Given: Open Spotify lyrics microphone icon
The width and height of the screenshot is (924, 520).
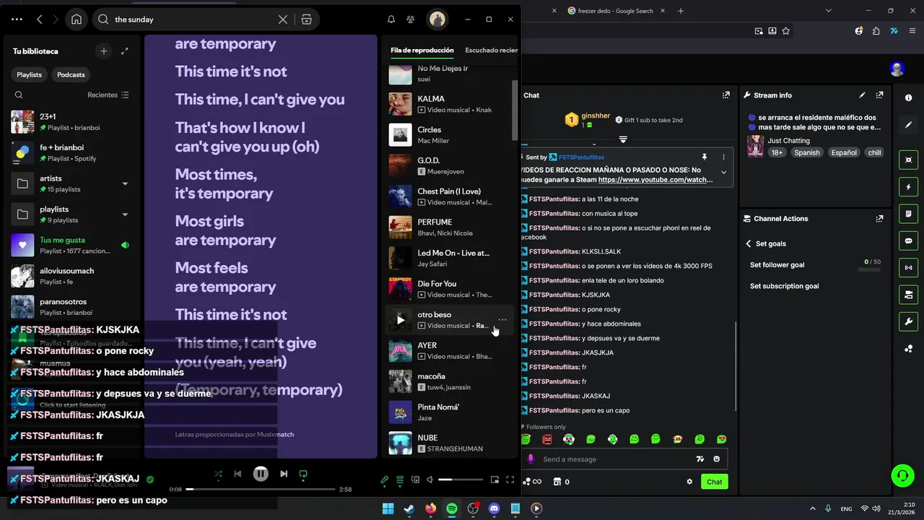Looking at the screenshot, I should click(385, 480).
